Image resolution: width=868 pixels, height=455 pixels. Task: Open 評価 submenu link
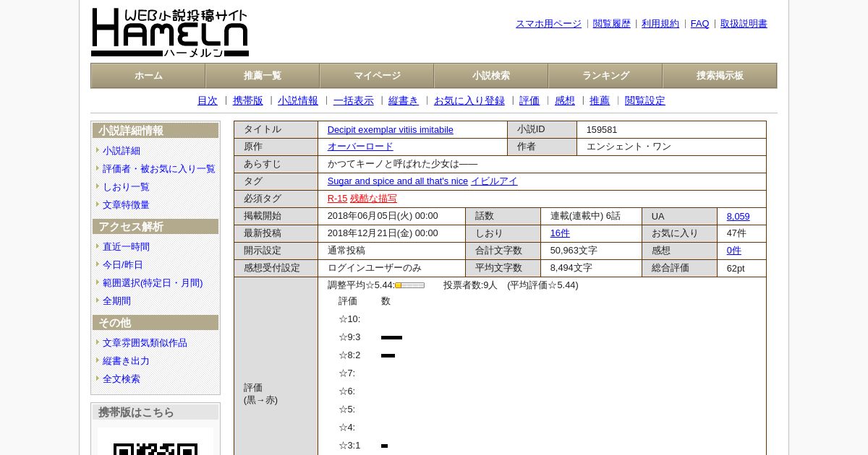tap(529, 101)
